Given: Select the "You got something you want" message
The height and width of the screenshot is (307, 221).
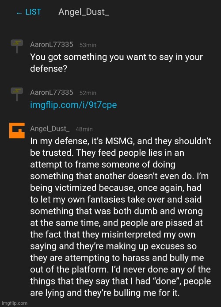Looking at the screenshot, I should pyautogui.click(x=117, y=63).
